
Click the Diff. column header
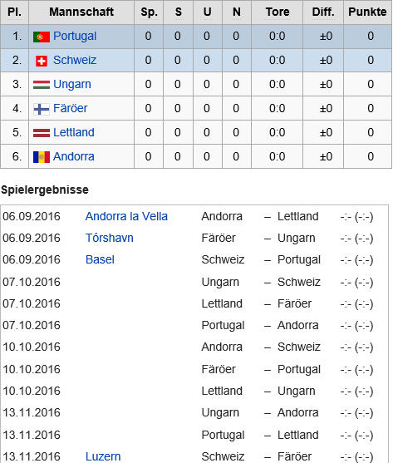click(323, 12)
